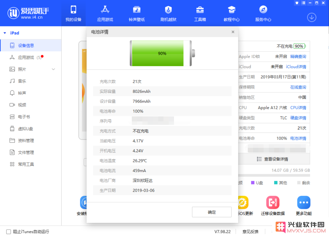The height and width of the screenshot is (237, 329).
Task: Click the 文件管理 document icon
Action: (x=12, y=152)
